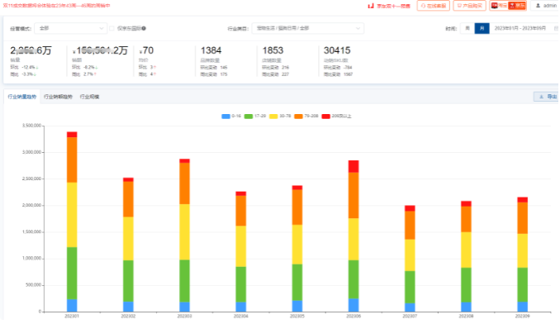The image size is (560, 324).
Task: Toggle the green 17-29 legend series
Action: point(255,116)
